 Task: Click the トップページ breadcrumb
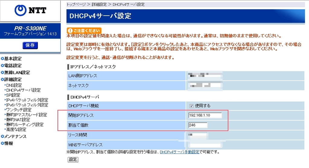pyautogui.click(x=76, y=5)
